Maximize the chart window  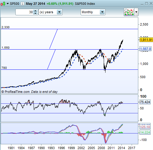coord(146,4)
